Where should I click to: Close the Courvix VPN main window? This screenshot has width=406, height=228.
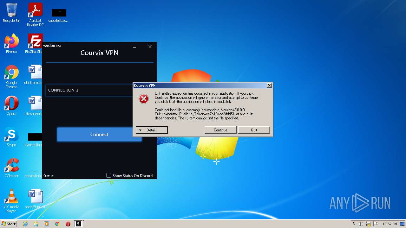[150, 47]
